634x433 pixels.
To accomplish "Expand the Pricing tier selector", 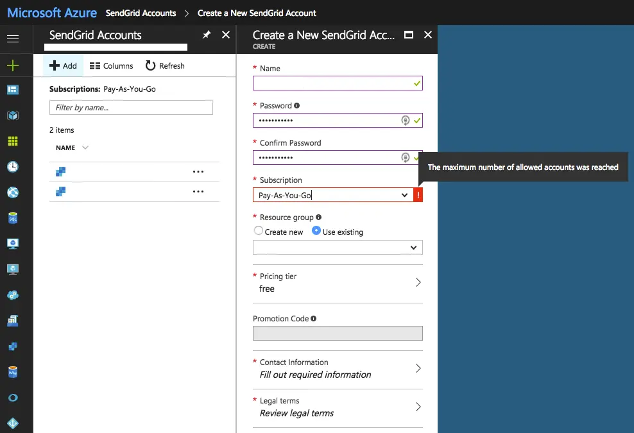I will click(x=338, y=283).
